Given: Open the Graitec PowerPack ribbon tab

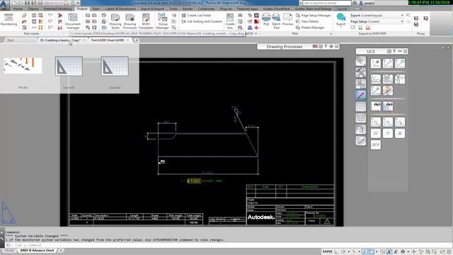Looking at the screenshot, I should [x=277, y=9].
